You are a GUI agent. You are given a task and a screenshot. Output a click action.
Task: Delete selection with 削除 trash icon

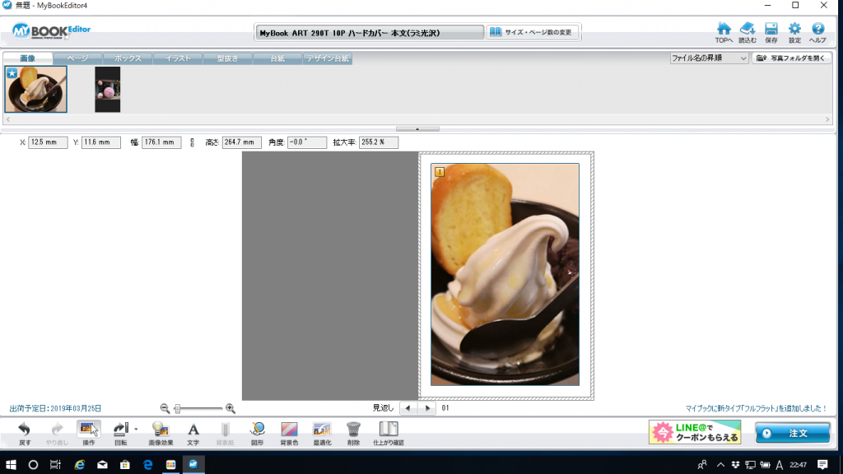(x=353, y=432)
